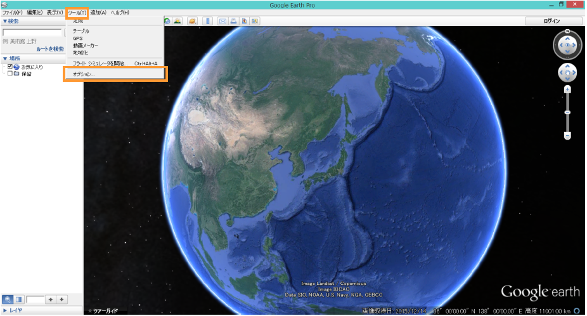
Task: Click the opacity gradient icon in Places panel
Action: click(x=19, y=300)
